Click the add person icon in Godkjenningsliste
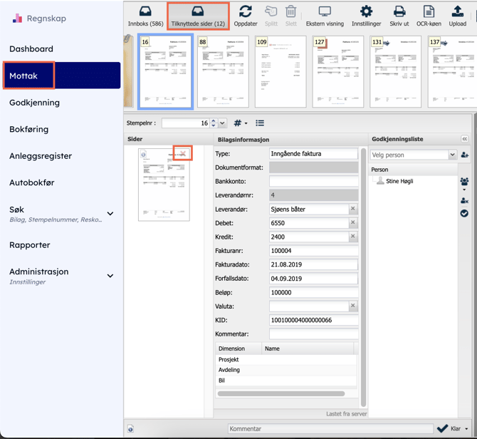The image size is (477, 439). [x=465, y=155]
